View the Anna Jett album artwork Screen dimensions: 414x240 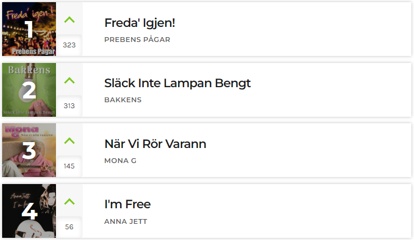coord(29,211)
